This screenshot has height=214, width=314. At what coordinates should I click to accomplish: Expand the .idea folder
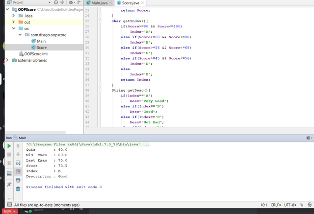point(13,16)
